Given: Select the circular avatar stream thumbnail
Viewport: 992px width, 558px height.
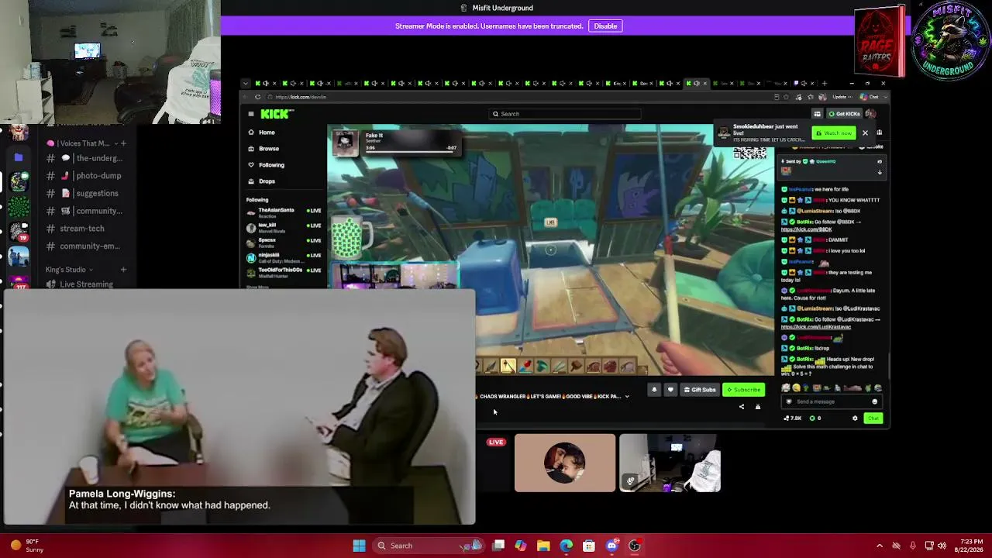Looking at the screenshot, I should (x=565, y=463).
